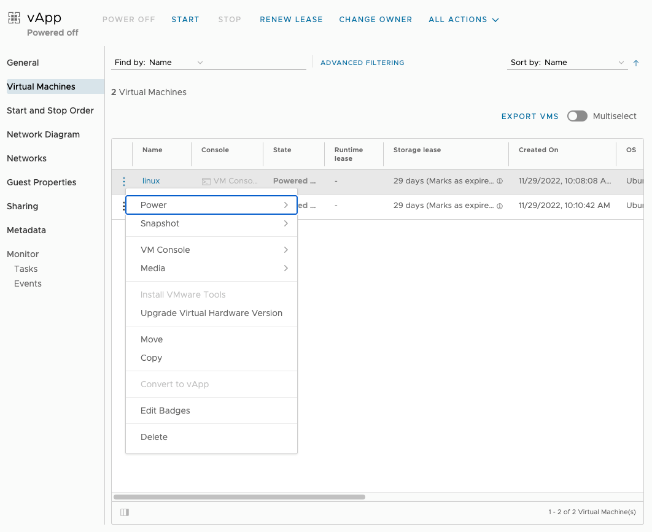The width and height of the screenshot is (652, 532).
Task: Click the Export VMs link
Action: click(530, 117)
